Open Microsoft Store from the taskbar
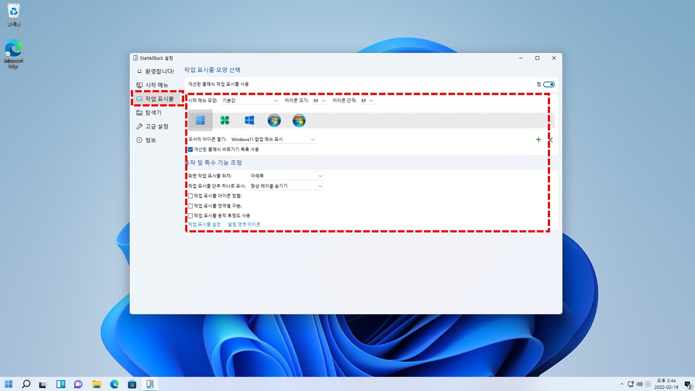Image resolution: width=695 pixels, height=391 pixels. pos(132,384)
